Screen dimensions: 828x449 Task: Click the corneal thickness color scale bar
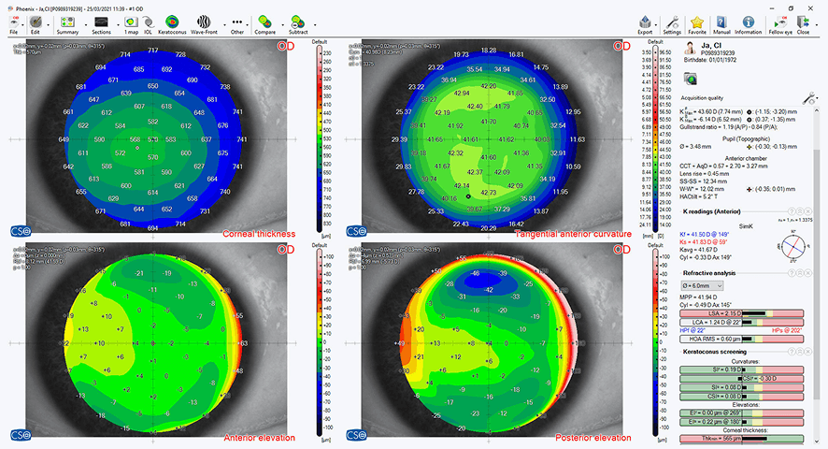(320, 140)
